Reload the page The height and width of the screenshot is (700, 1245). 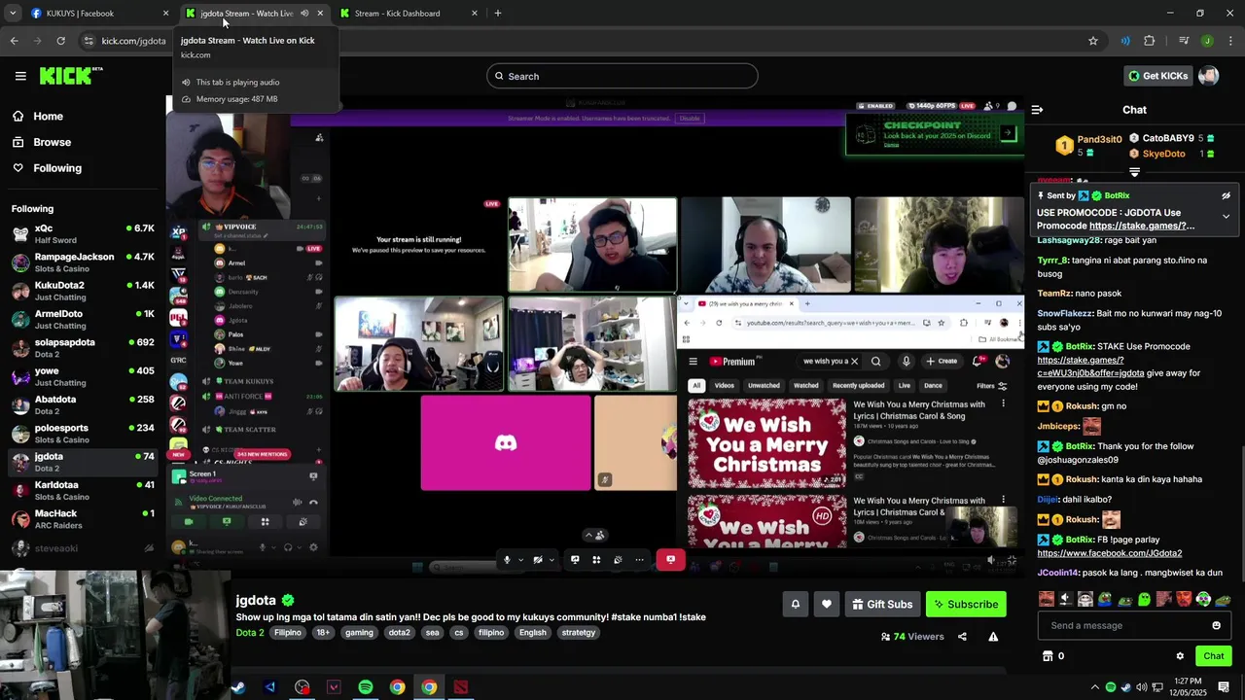pos(60,41)
